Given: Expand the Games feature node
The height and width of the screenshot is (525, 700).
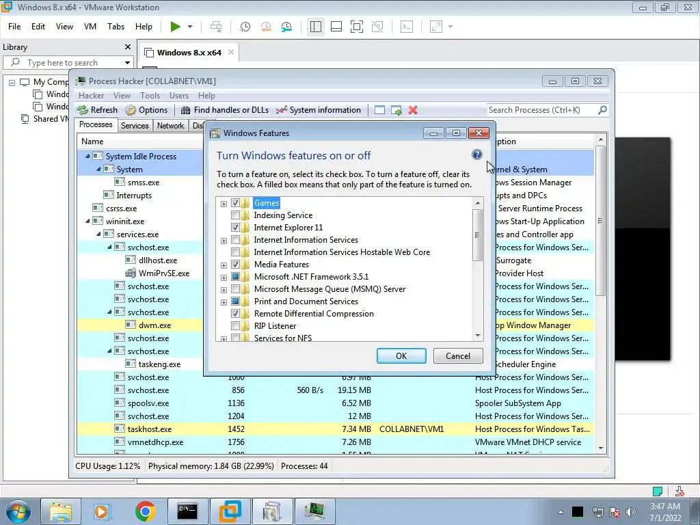Looking at the screenshot, I should pyautogui.click(x=224, y=204).
